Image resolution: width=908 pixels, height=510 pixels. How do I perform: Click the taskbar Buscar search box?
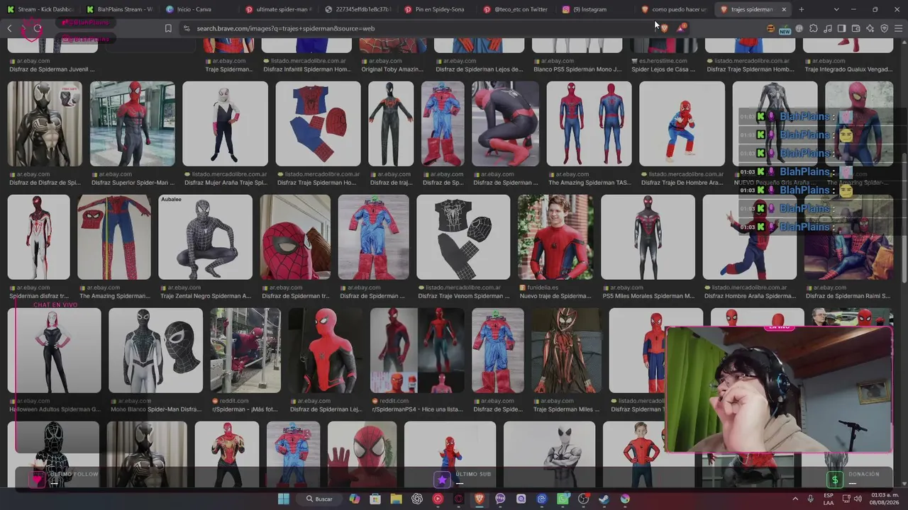(319, 499)
